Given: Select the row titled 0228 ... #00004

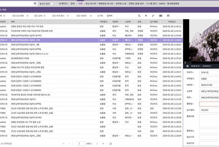Looking at the screenshot, I should coord(91,77).
